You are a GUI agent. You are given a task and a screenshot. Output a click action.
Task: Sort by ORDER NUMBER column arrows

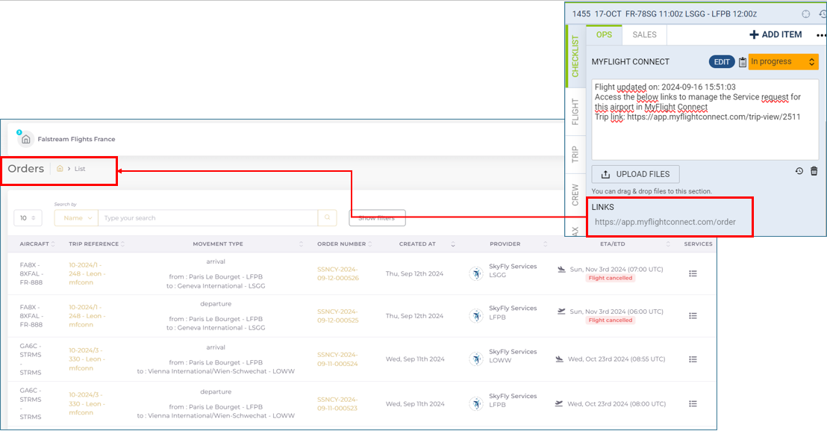point(369,244)
